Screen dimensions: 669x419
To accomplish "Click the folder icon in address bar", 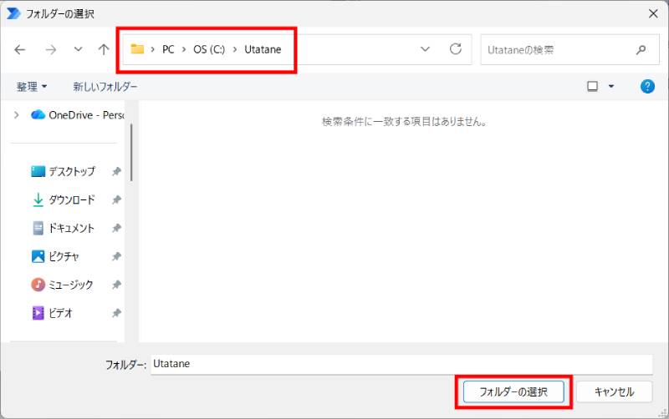I will 137,49.
